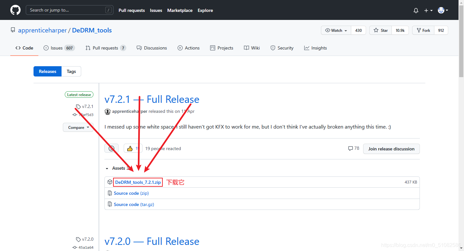Image resolution: width=464 pixels, height=251 pixels.
Task: Open the apprenticeharper owner link
Action: pyautogui.click(x=42, y=31)
